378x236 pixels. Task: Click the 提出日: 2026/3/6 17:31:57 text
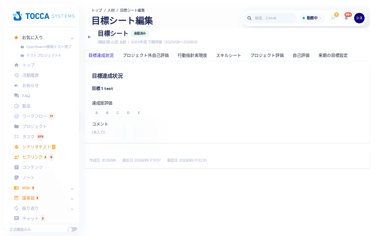(141, 160)
